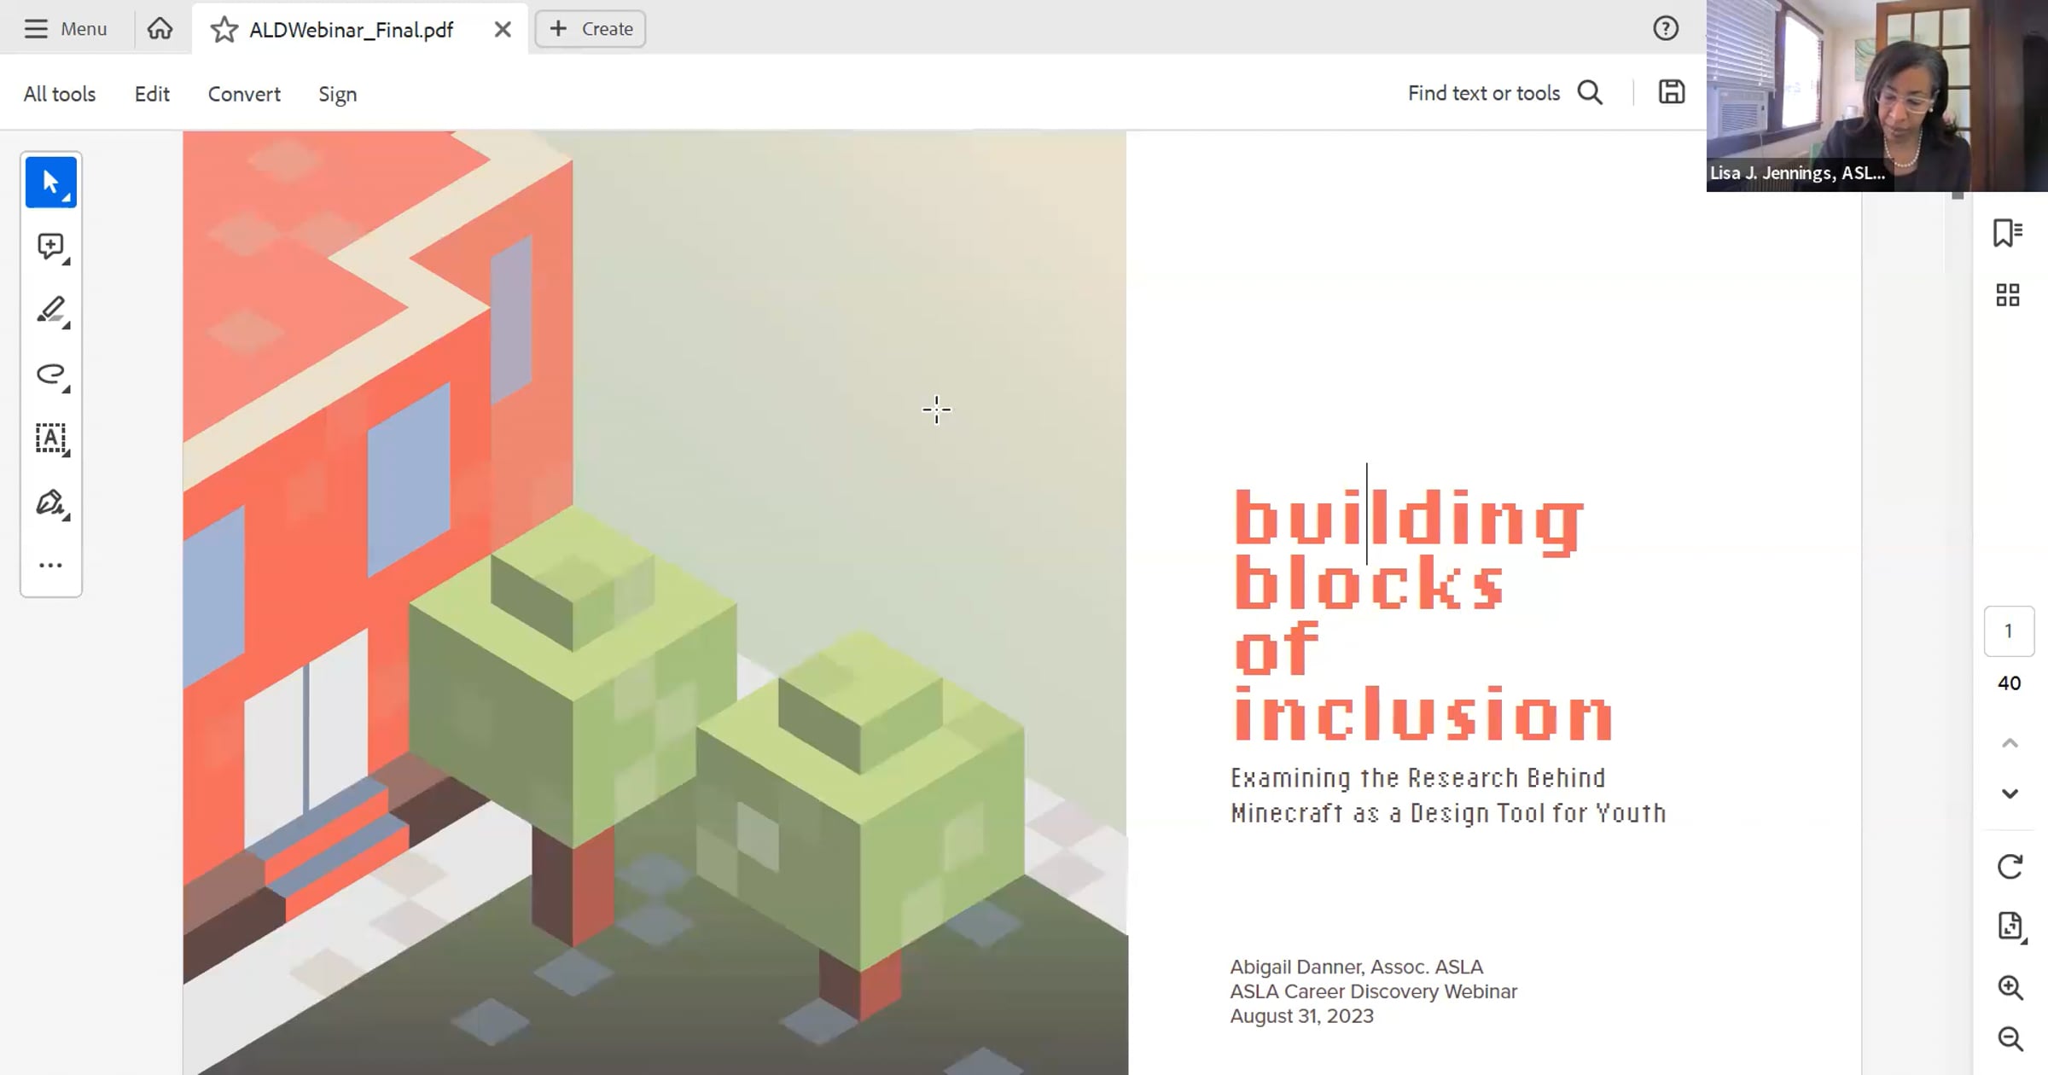Expand more tools with three dots
Screen dimensions: 2048x1075
pyautogui.click(x=50, y=565)
